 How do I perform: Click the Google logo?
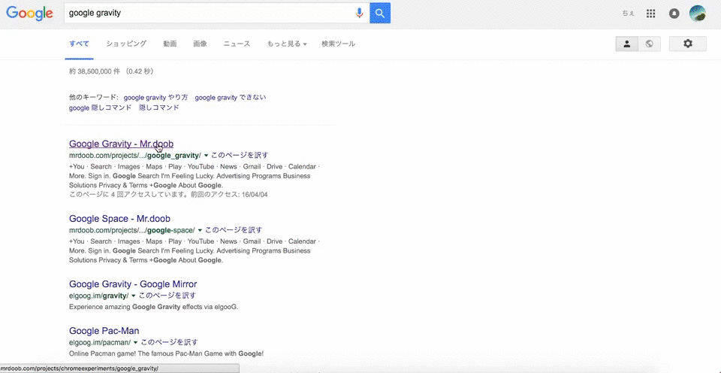click(x=29, y=13)
